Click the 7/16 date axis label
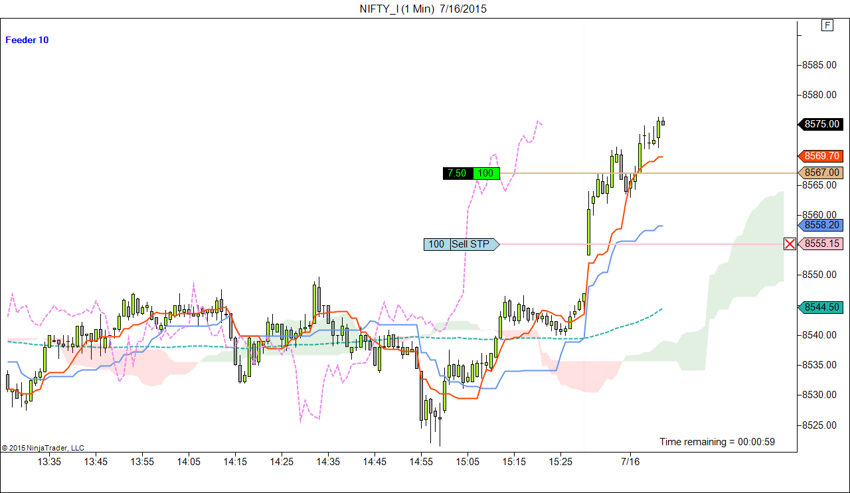Viewport: 850px width, 493px height. pos(630,461)
